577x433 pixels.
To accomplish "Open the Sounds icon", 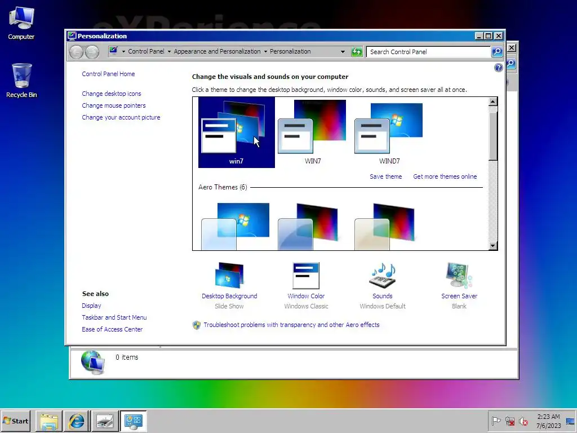I will pos(383,275).
